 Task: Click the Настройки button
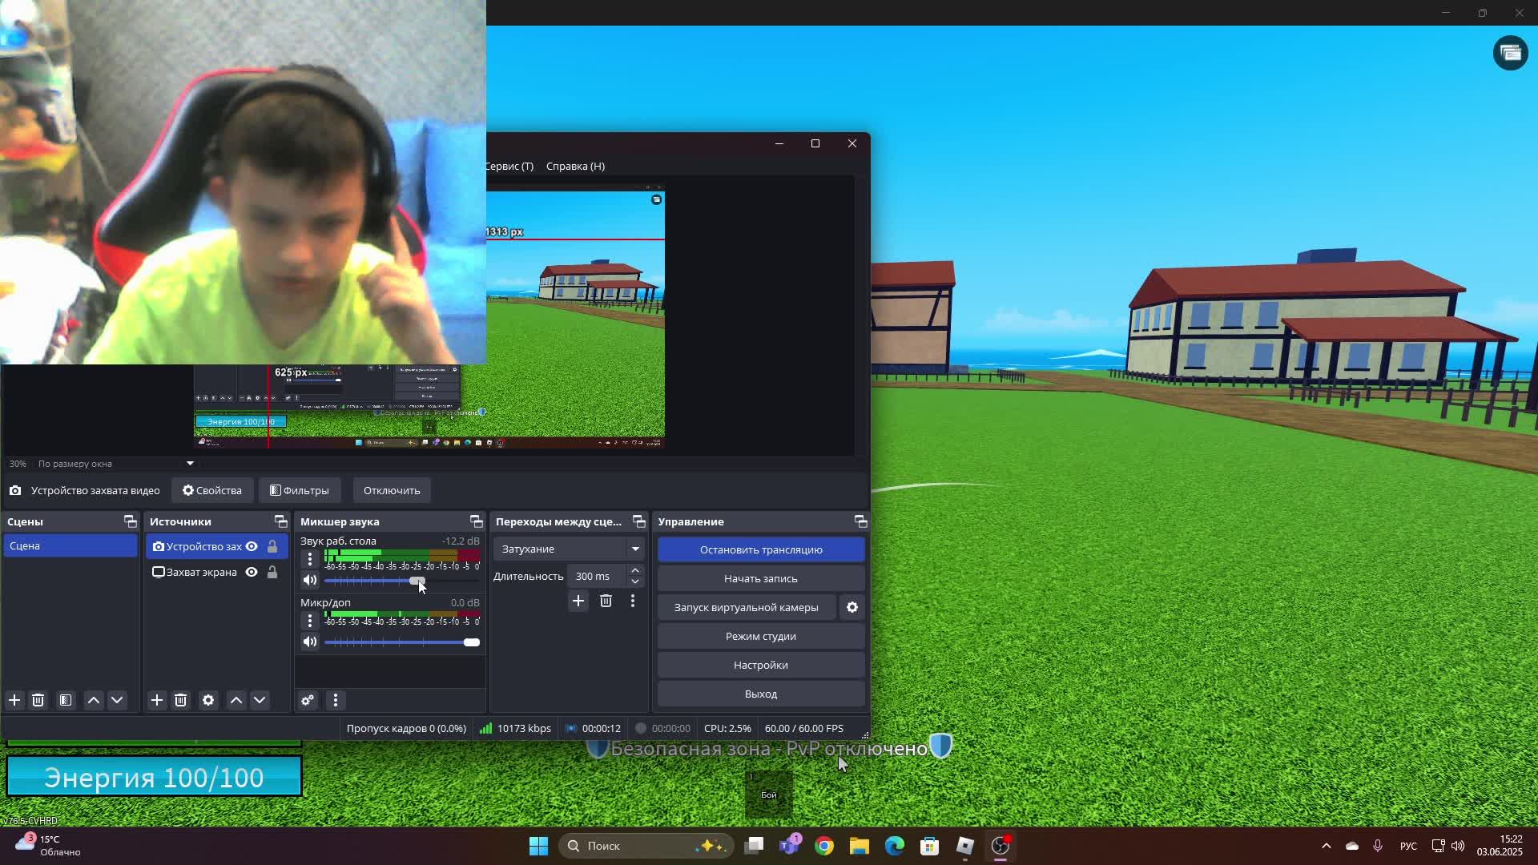(761, 666)
